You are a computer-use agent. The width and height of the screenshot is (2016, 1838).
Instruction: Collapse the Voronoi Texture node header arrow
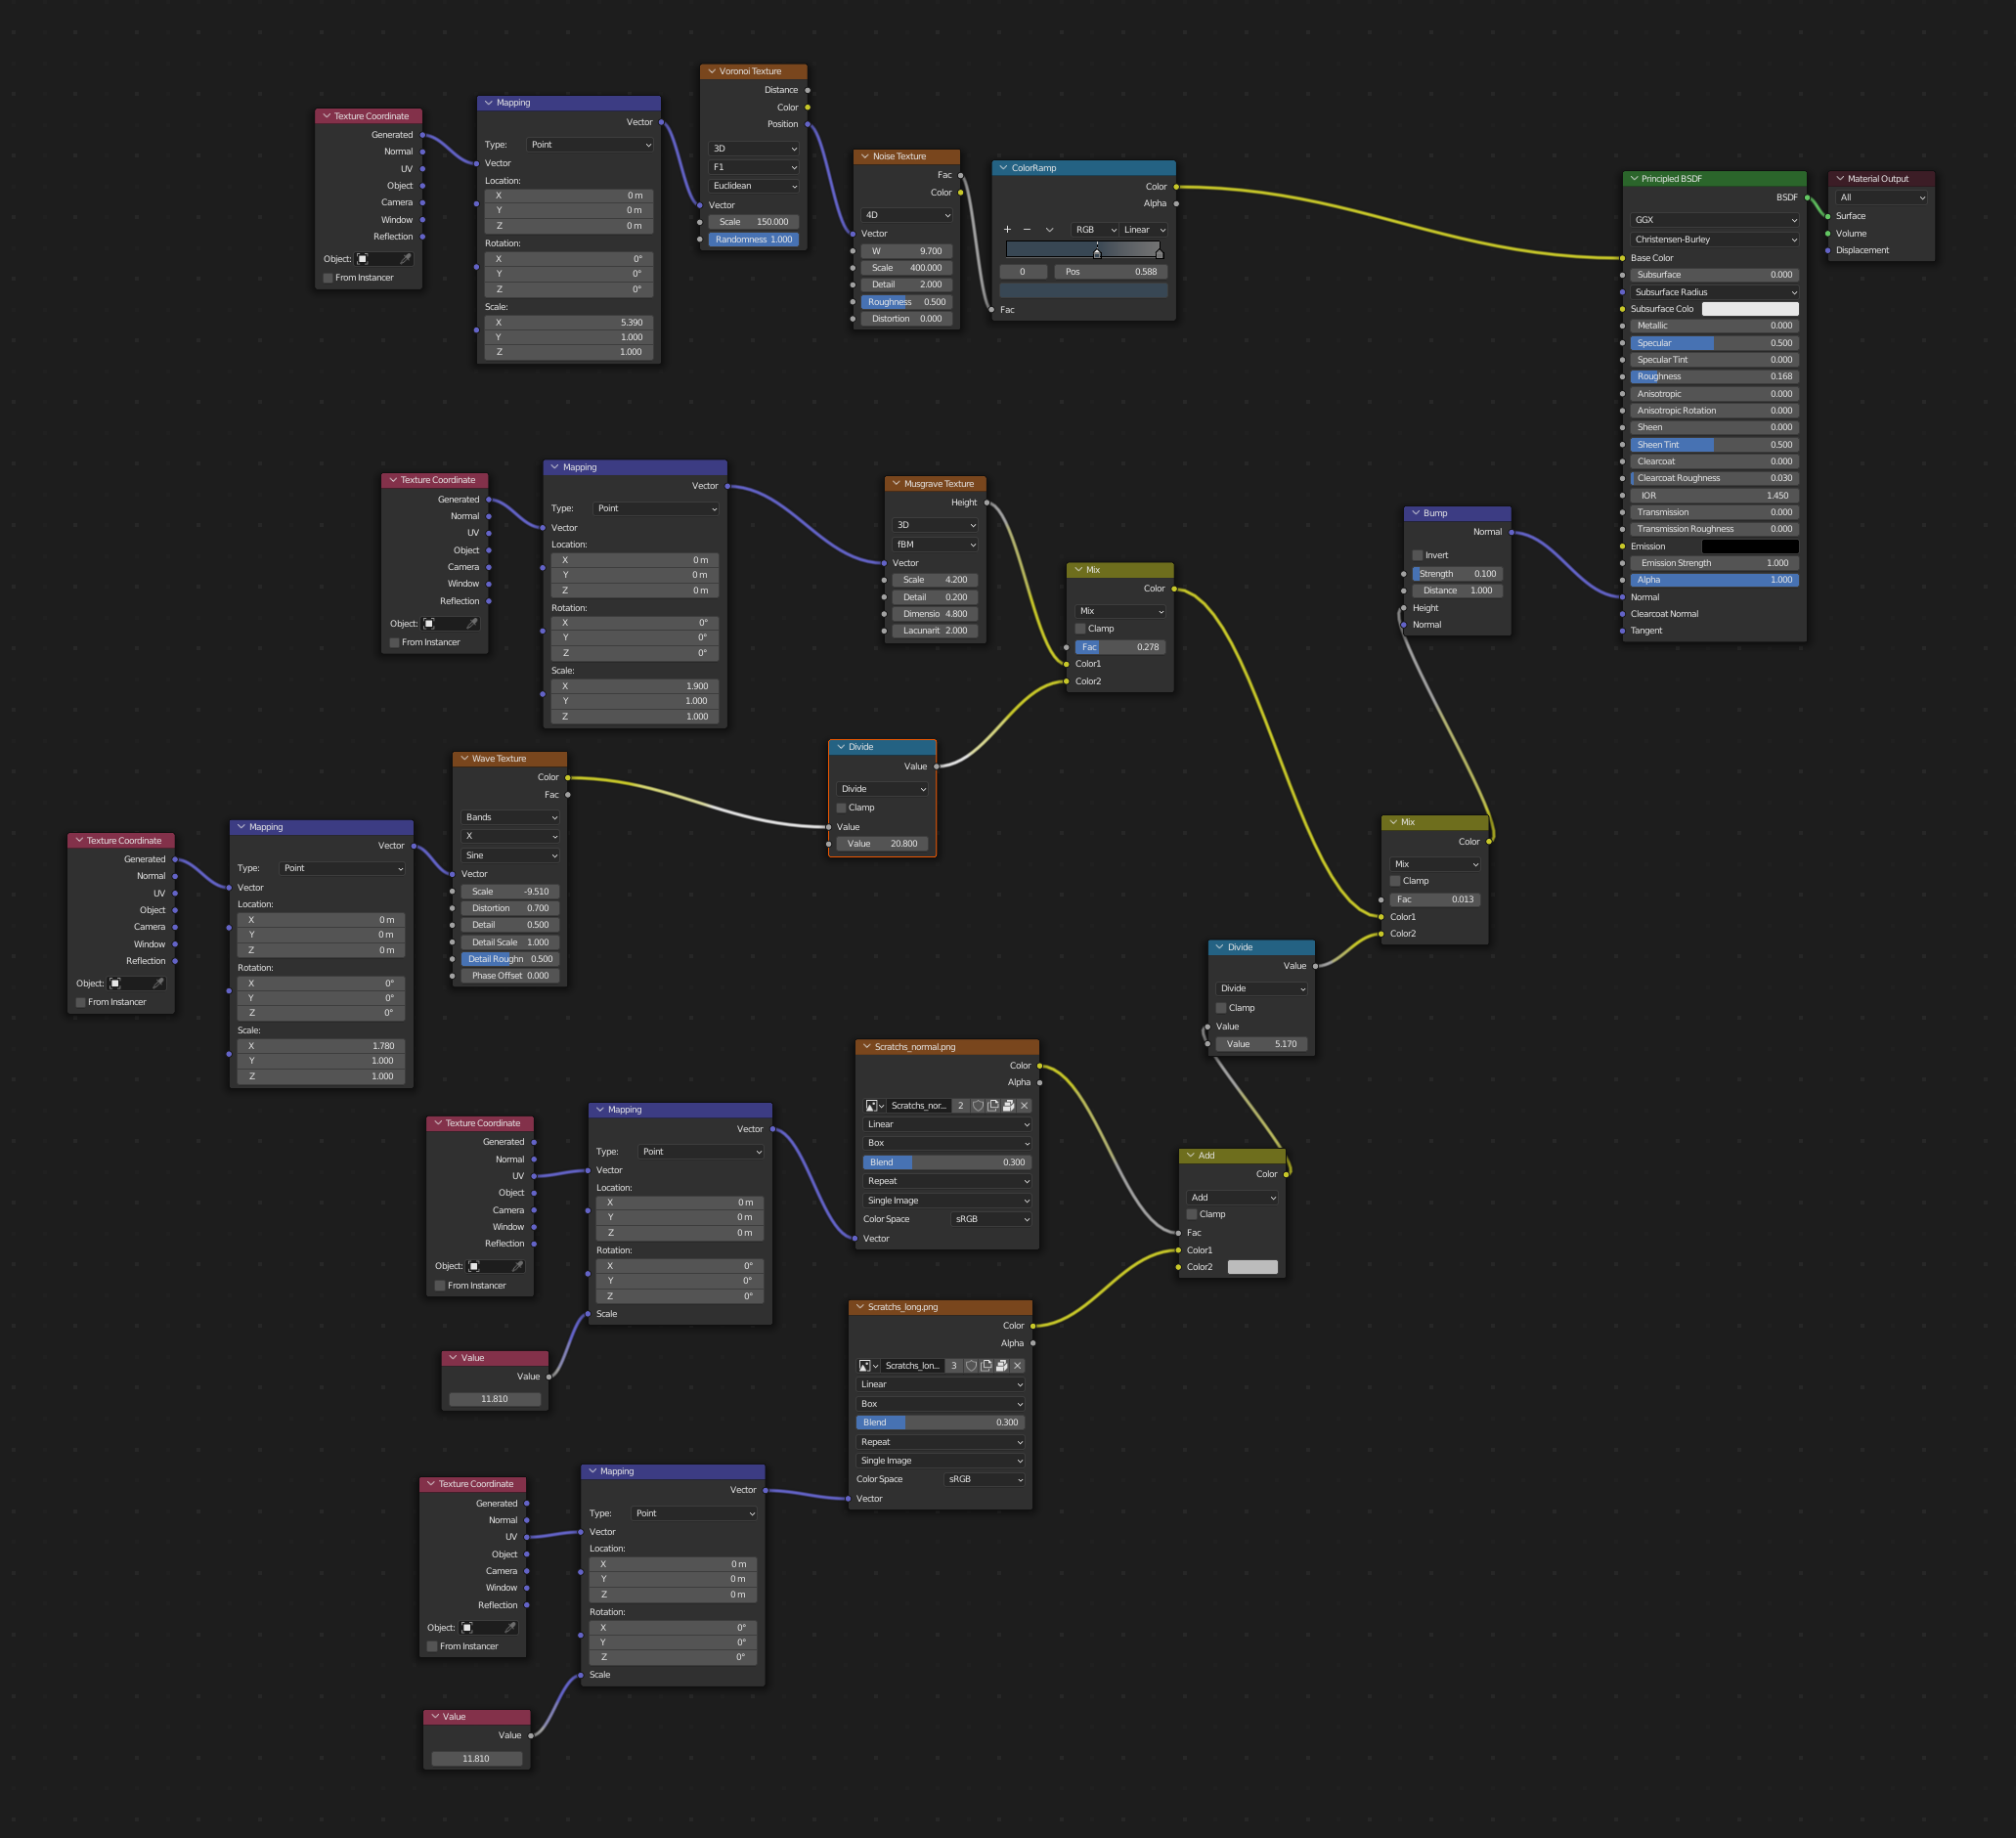[711, 71]
